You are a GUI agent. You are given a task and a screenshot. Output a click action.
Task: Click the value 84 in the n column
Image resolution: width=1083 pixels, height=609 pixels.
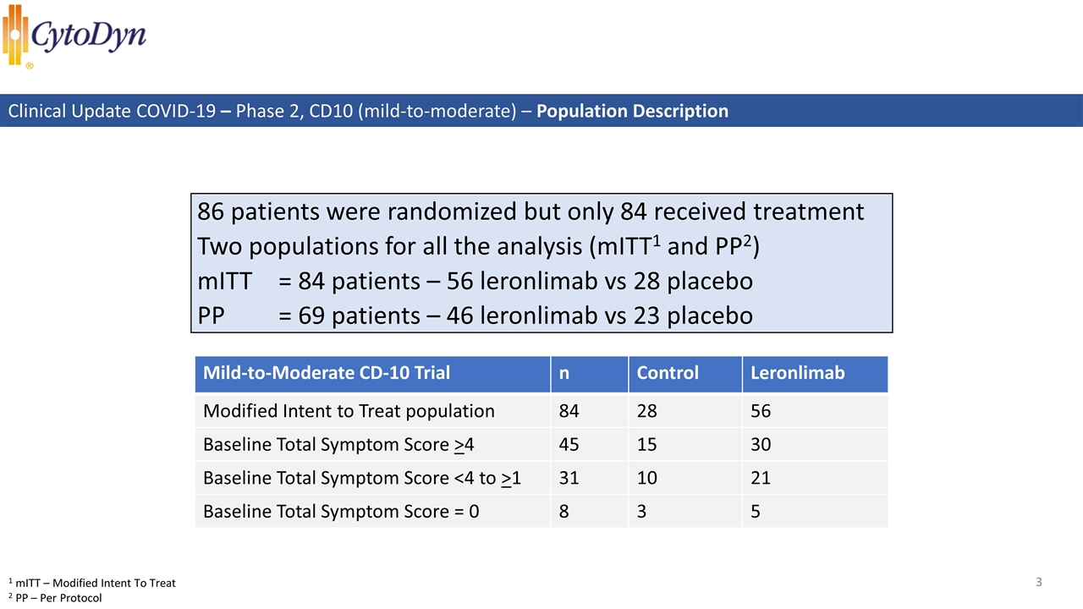click(x=569, y=411)
